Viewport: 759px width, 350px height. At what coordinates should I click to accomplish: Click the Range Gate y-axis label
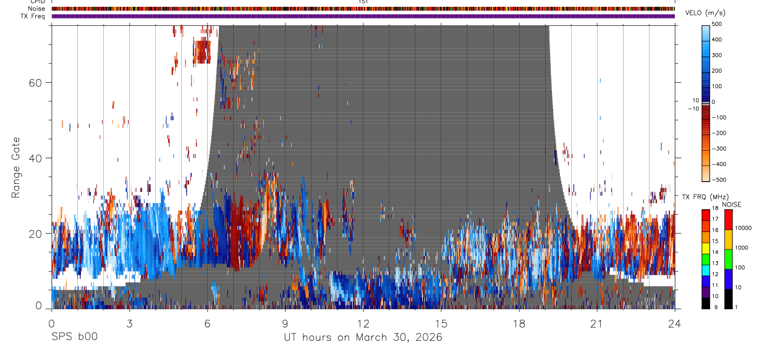15,167
